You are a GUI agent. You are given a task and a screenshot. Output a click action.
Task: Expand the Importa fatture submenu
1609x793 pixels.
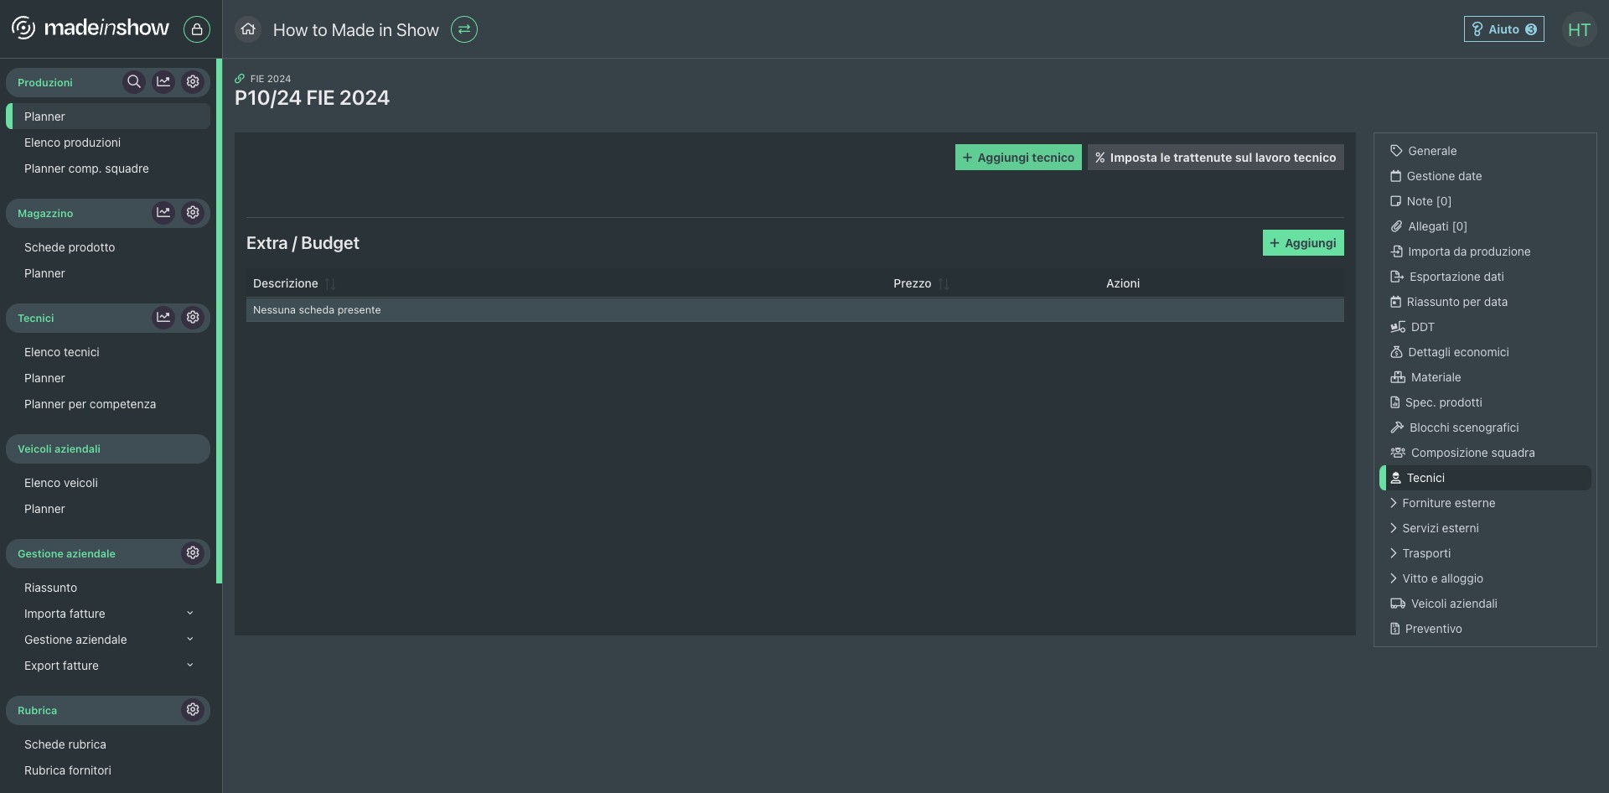[x=189, y=614]
